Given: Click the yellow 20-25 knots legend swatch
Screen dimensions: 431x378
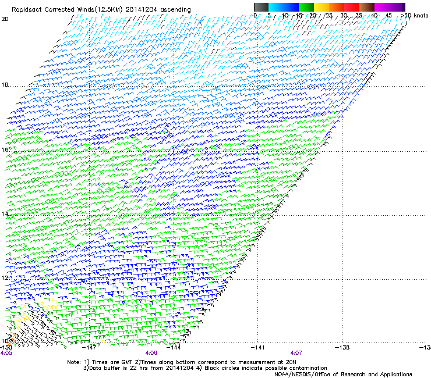Looking at the screenshot, I should [x=322, y=7].
